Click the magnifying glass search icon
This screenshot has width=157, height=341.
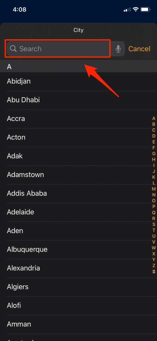click(13, 49)
